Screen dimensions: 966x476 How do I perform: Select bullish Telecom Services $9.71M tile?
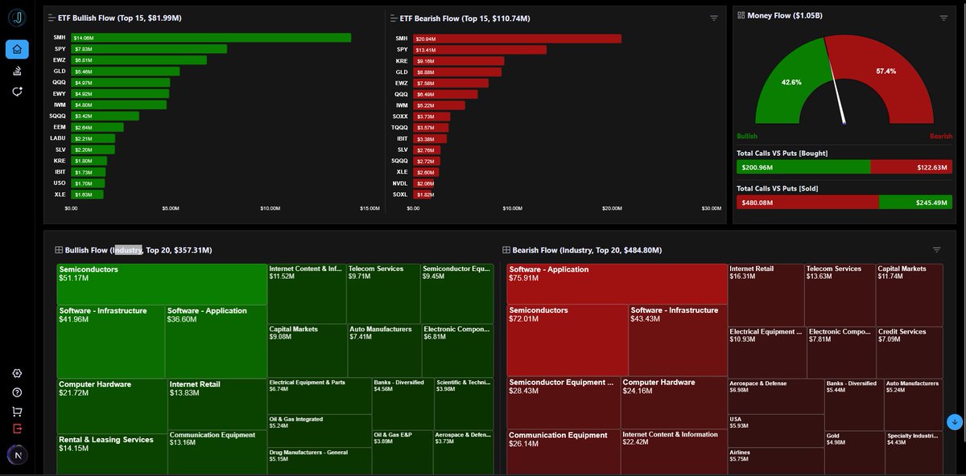pos(383,293)
